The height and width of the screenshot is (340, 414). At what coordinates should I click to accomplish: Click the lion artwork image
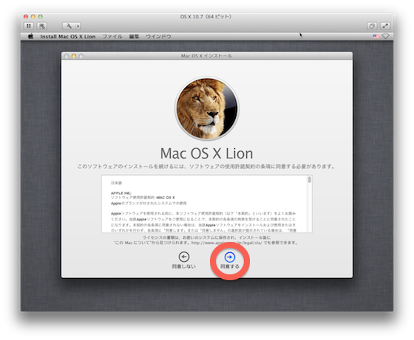pos(207,108)
